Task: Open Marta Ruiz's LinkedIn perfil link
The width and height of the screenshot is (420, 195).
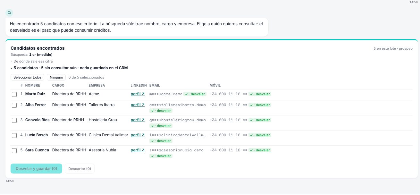Action: (x=138, y=94)
